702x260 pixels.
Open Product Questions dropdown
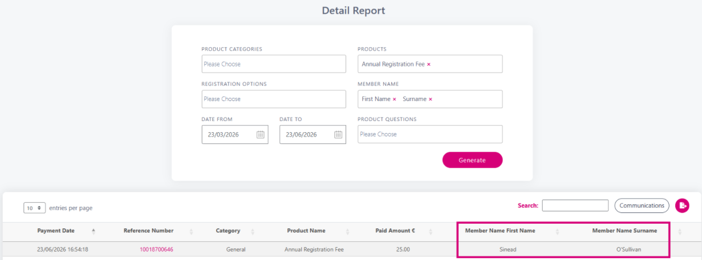[430, 134]
